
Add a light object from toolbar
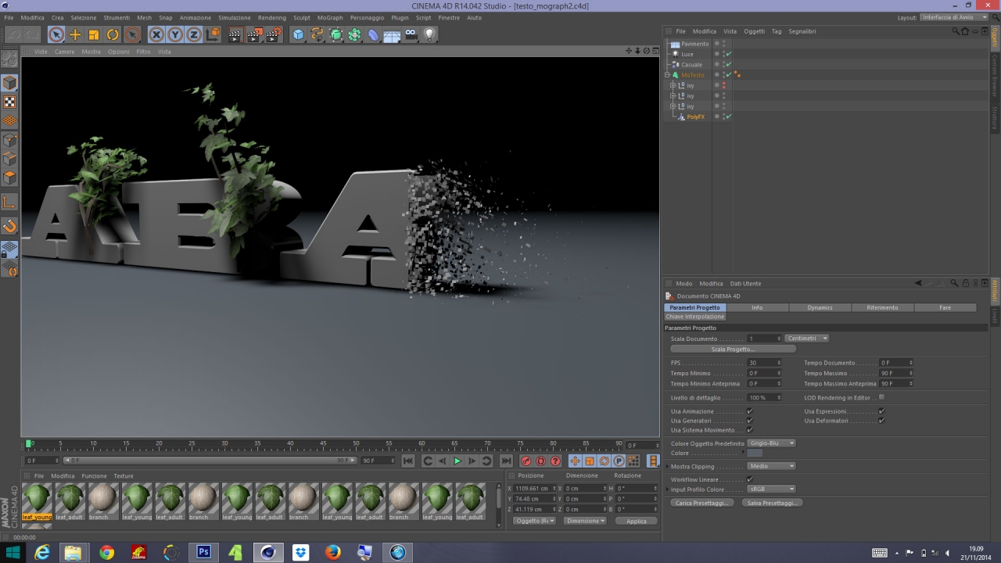tap(429, 34)
